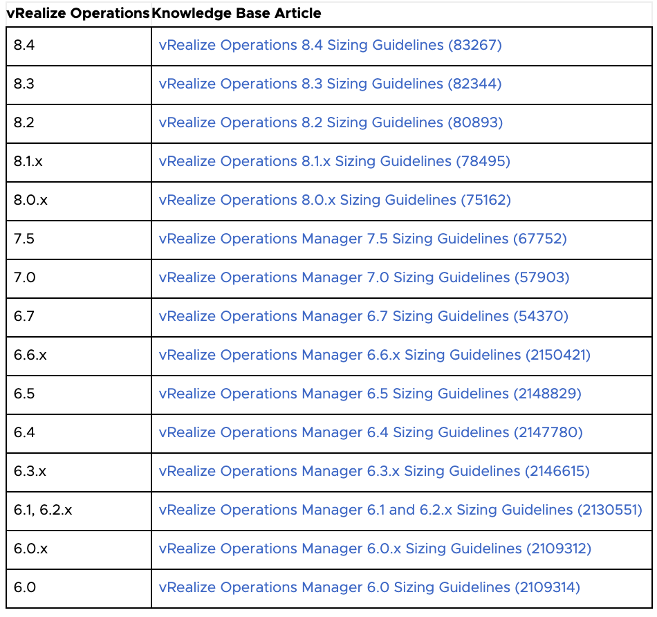Open Operations Manager 6.0 Sizing Guidelines (2109314) link

369,587
